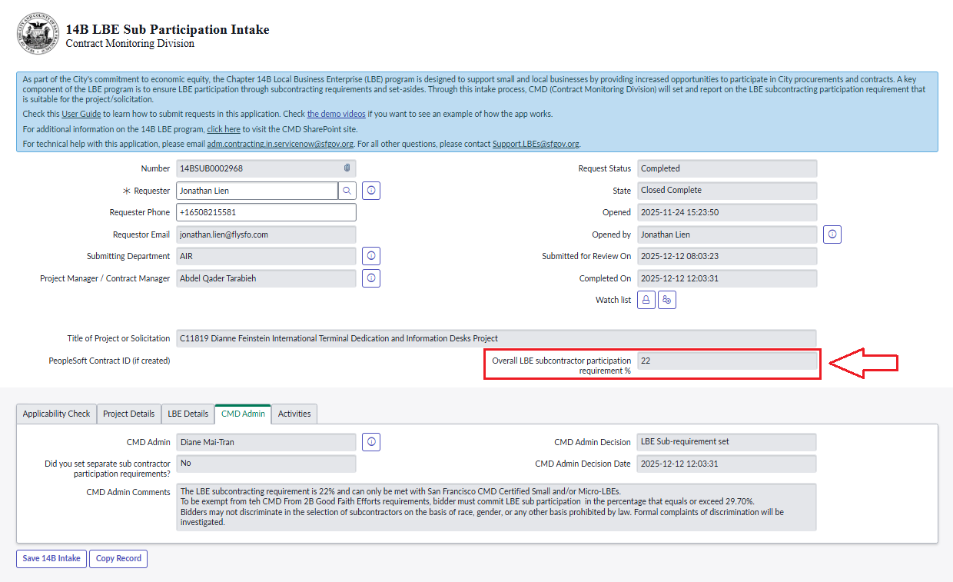Click the Save 14B Intake button
This screenshot has height=582, width=953.
coord(51,558)
